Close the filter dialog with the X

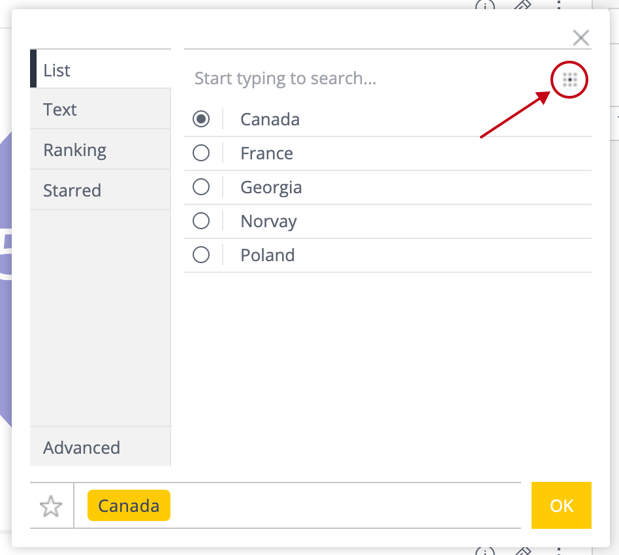(x=580, y=38)
